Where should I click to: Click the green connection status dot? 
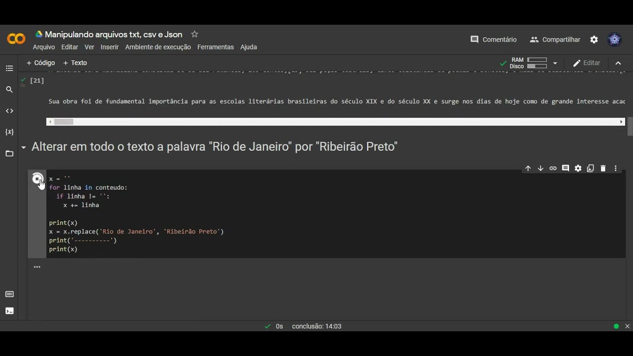(x=616, y=326)
